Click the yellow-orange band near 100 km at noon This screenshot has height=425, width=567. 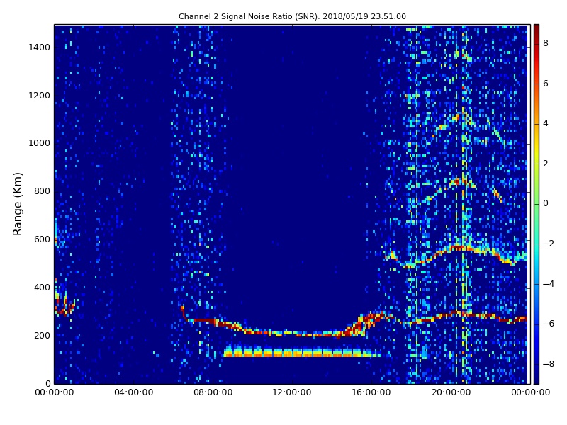click(x=302, y=352)
